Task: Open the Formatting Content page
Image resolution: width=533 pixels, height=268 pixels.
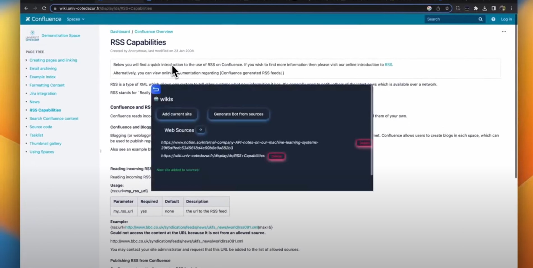Action: coord(47,85)
